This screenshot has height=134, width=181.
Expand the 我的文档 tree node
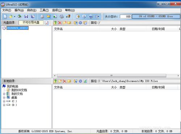4,94
